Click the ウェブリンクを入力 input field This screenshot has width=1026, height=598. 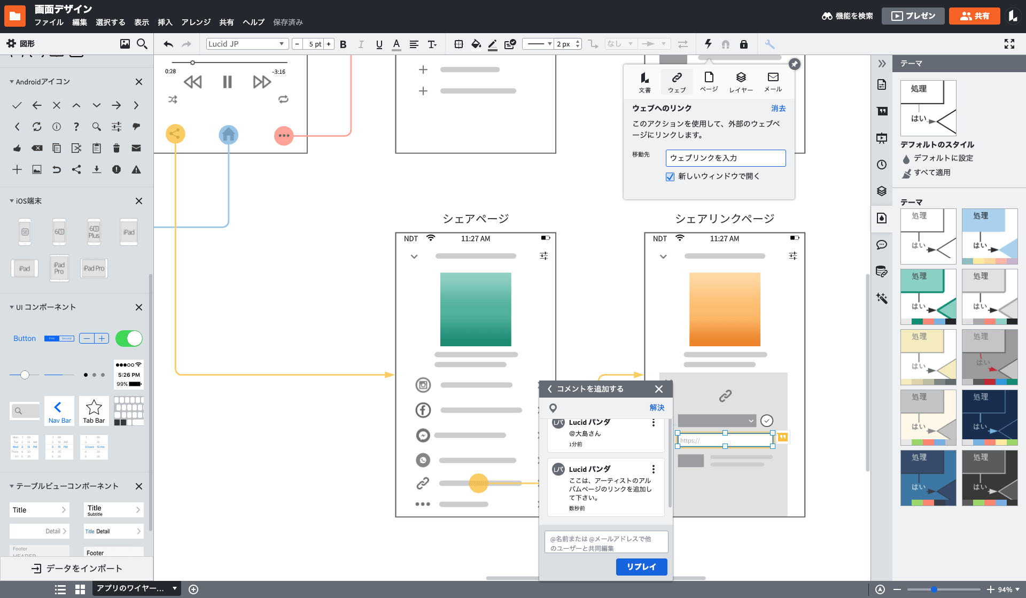(x=725, y=158)
